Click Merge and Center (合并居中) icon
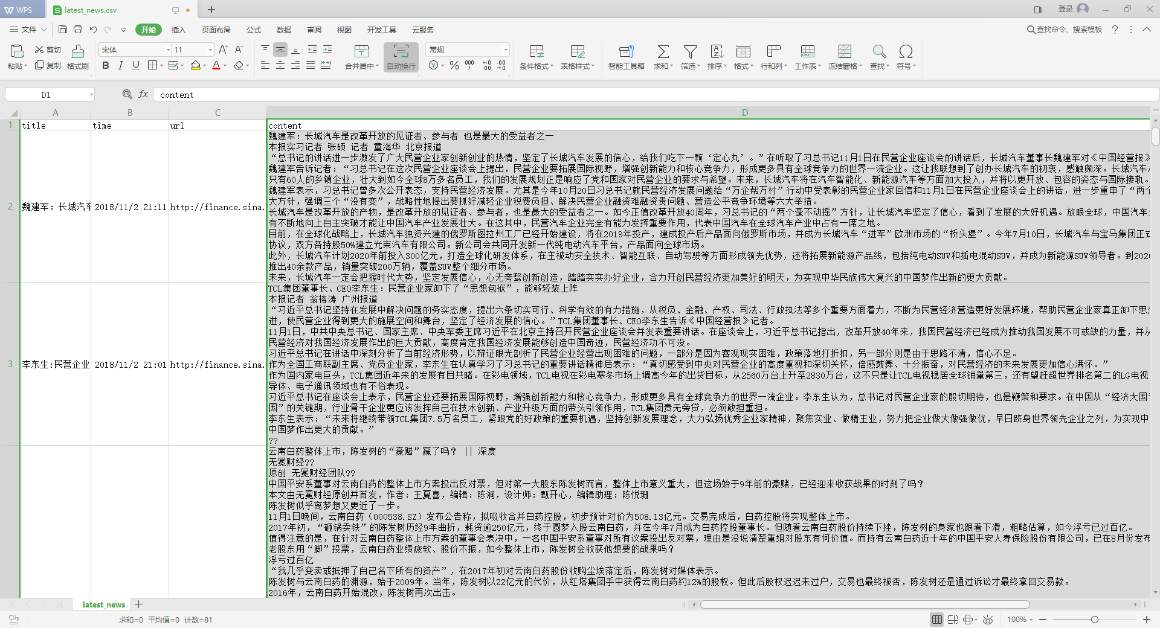The width and height of the screenshot is (1160, 628). click(361, 51)
